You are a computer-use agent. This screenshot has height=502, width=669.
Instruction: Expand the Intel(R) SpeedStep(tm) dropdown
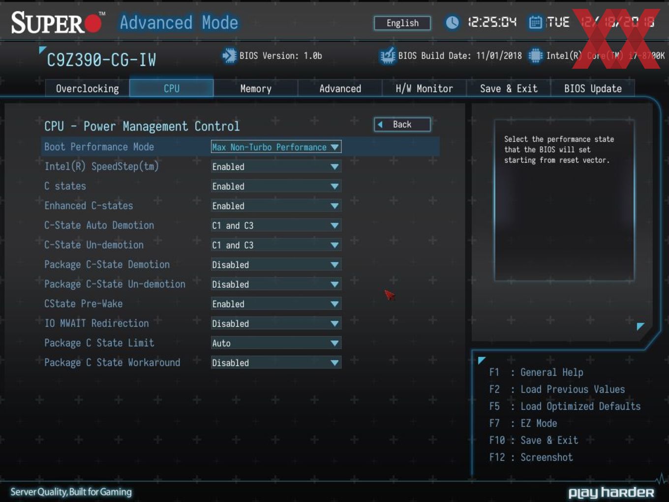pos(276,167)
